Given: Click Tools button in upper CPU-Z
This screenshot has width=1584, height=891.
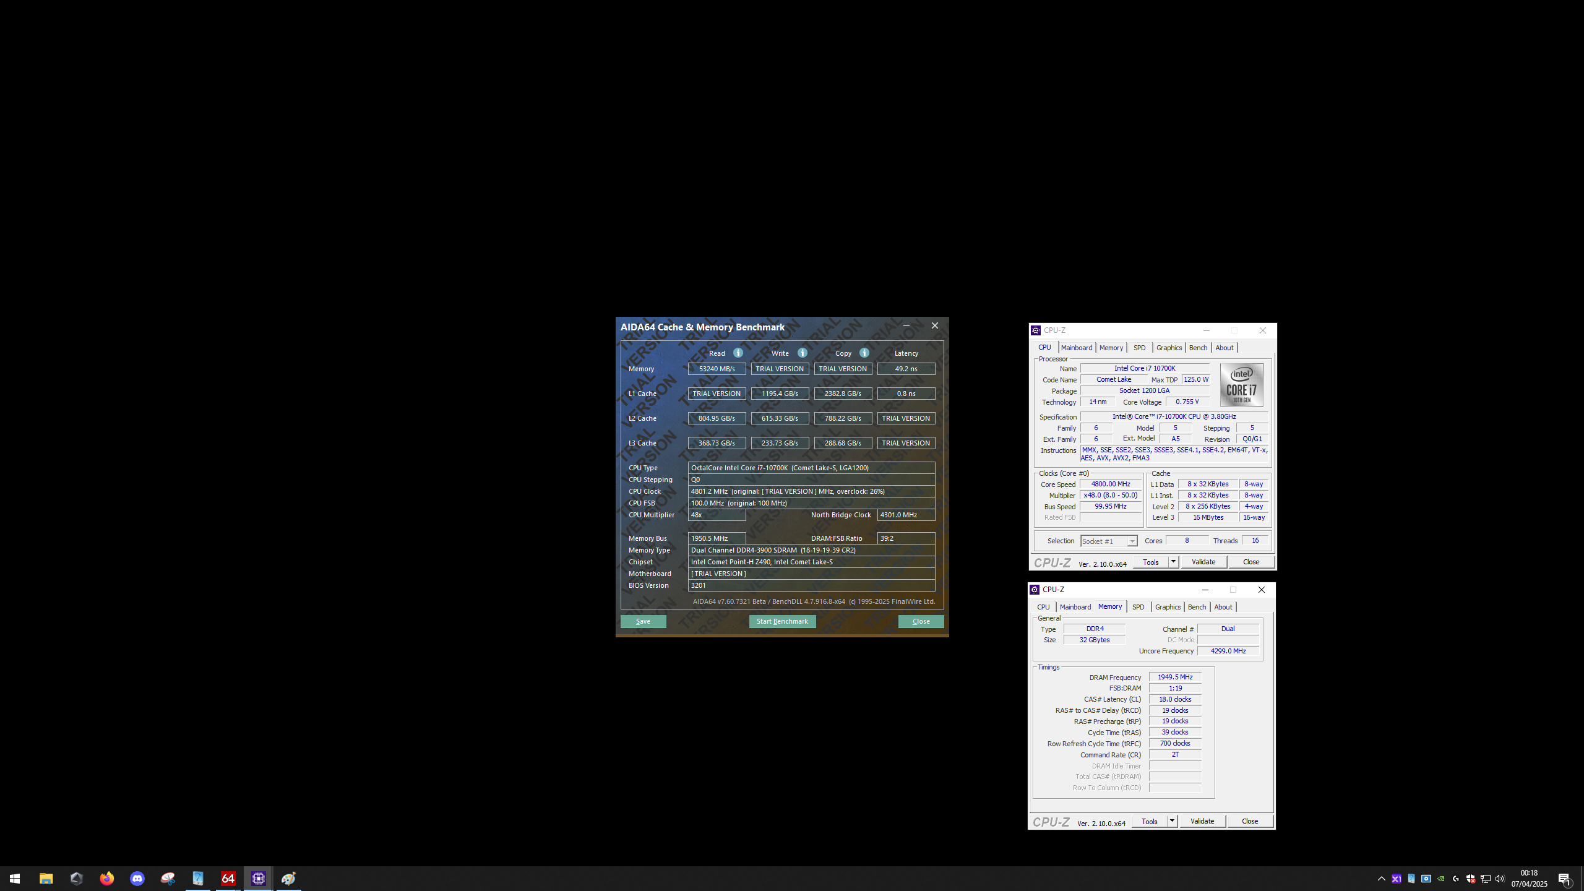Looking at the screenshot, I should point(1151,562).
